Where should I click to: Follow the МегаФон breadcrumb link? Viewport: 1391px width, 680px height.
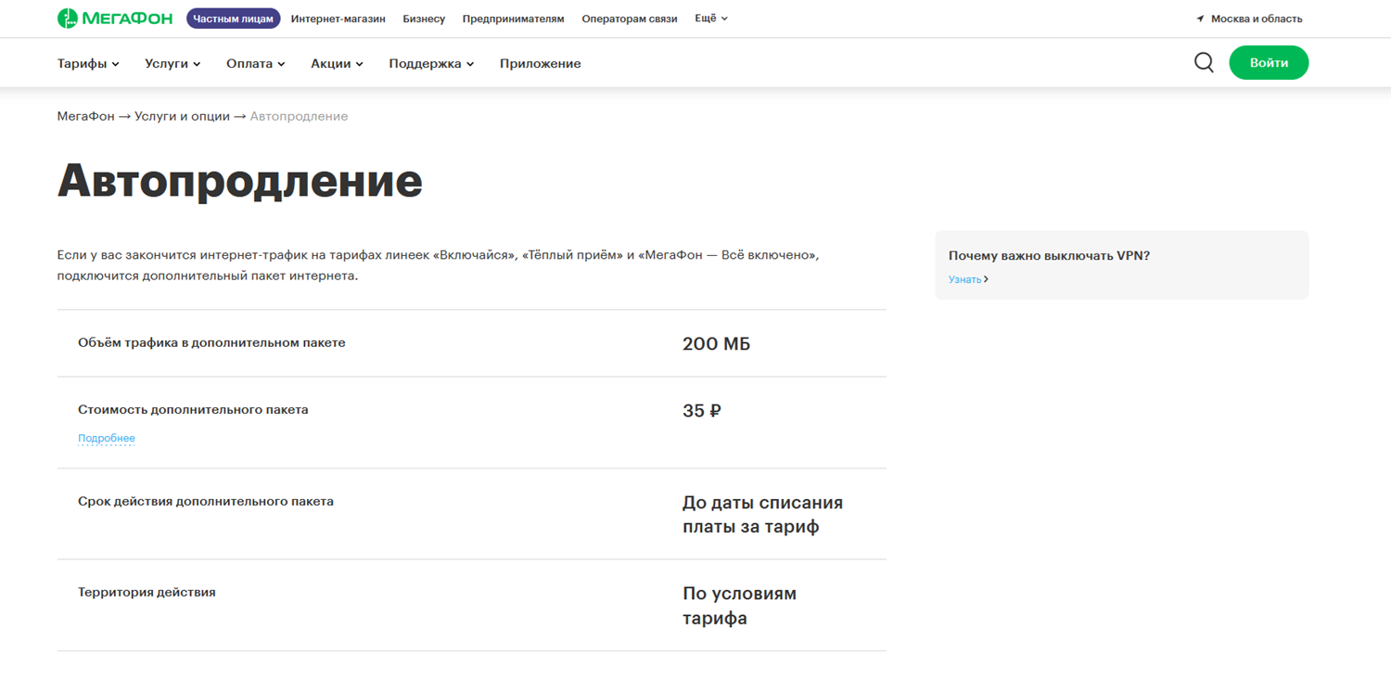(86, 116)
